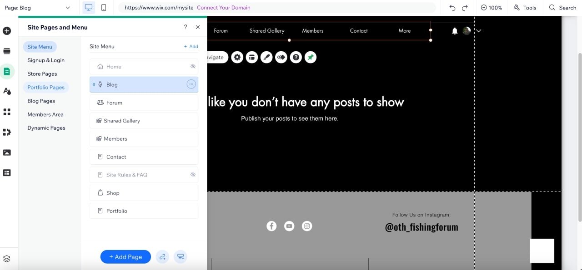This screenshot has width=582, height=270.
Task: Open the Search tool
Action: pos(562,8)
